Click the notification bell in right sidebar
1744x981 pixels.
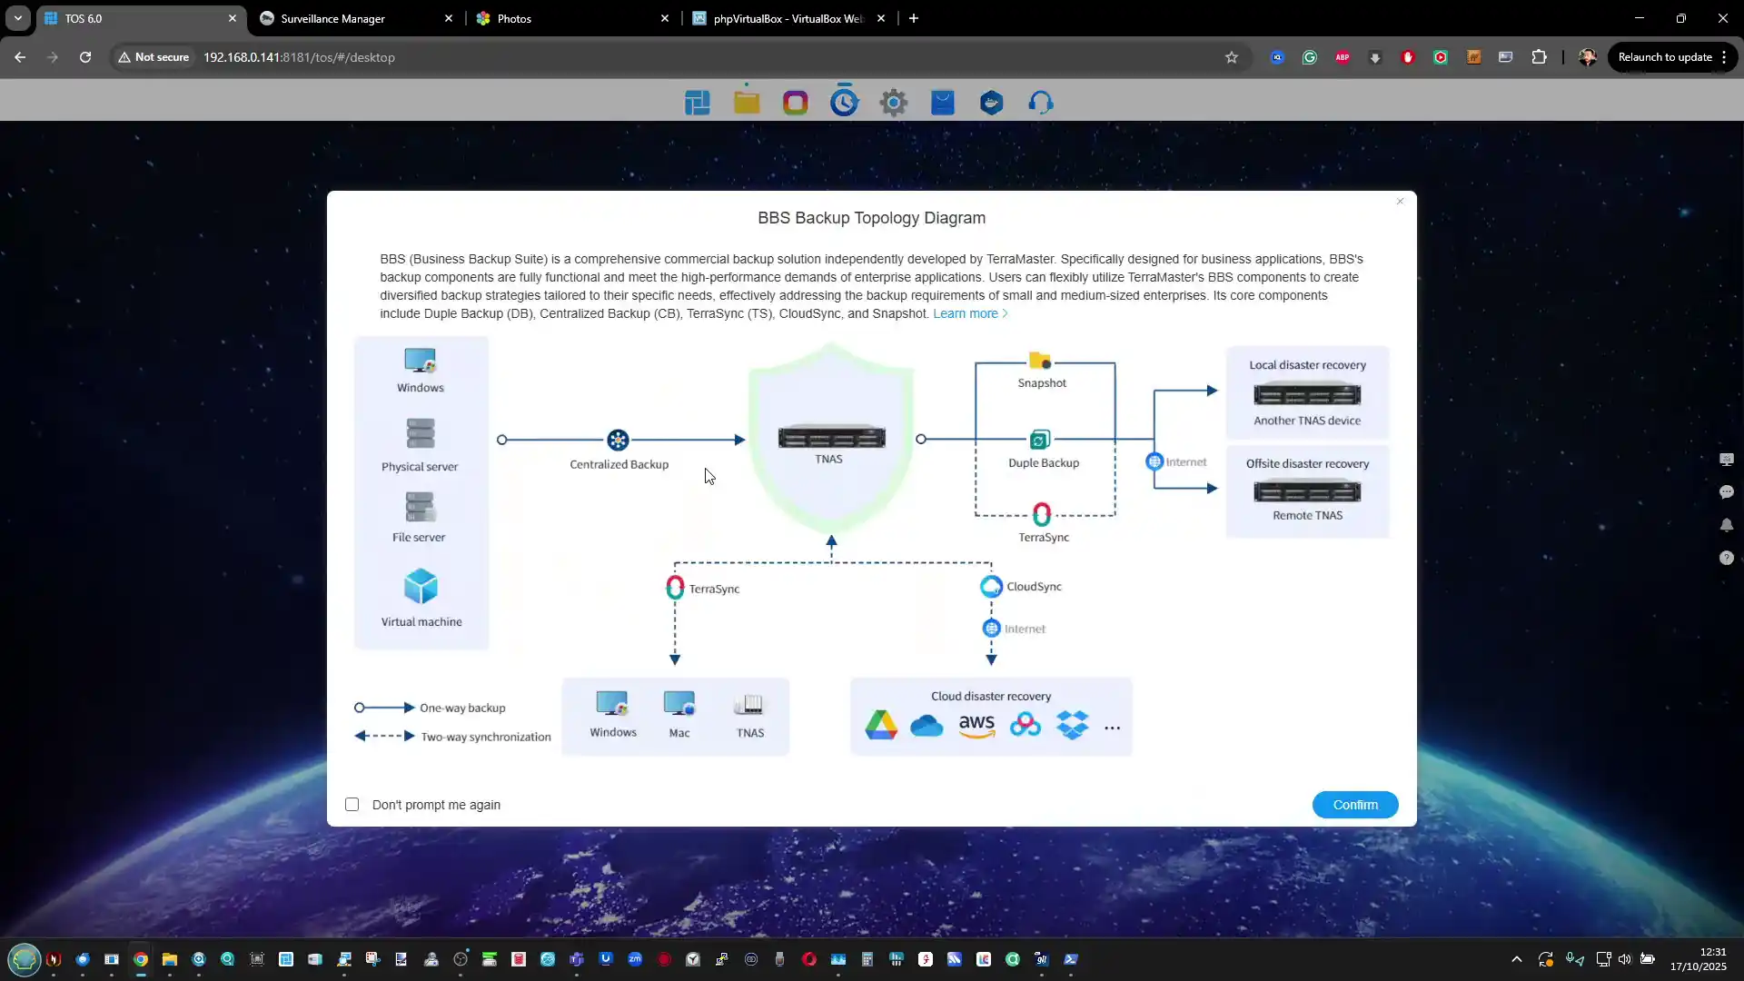(1726, 525)
